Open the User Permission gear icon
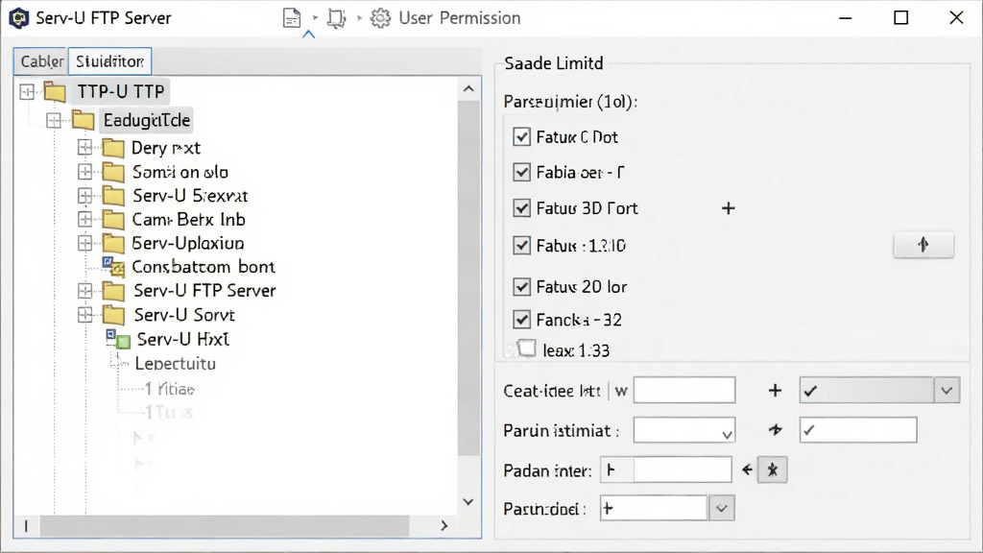The height and width of the screenshot is (553, 983). tap(380, 18)
